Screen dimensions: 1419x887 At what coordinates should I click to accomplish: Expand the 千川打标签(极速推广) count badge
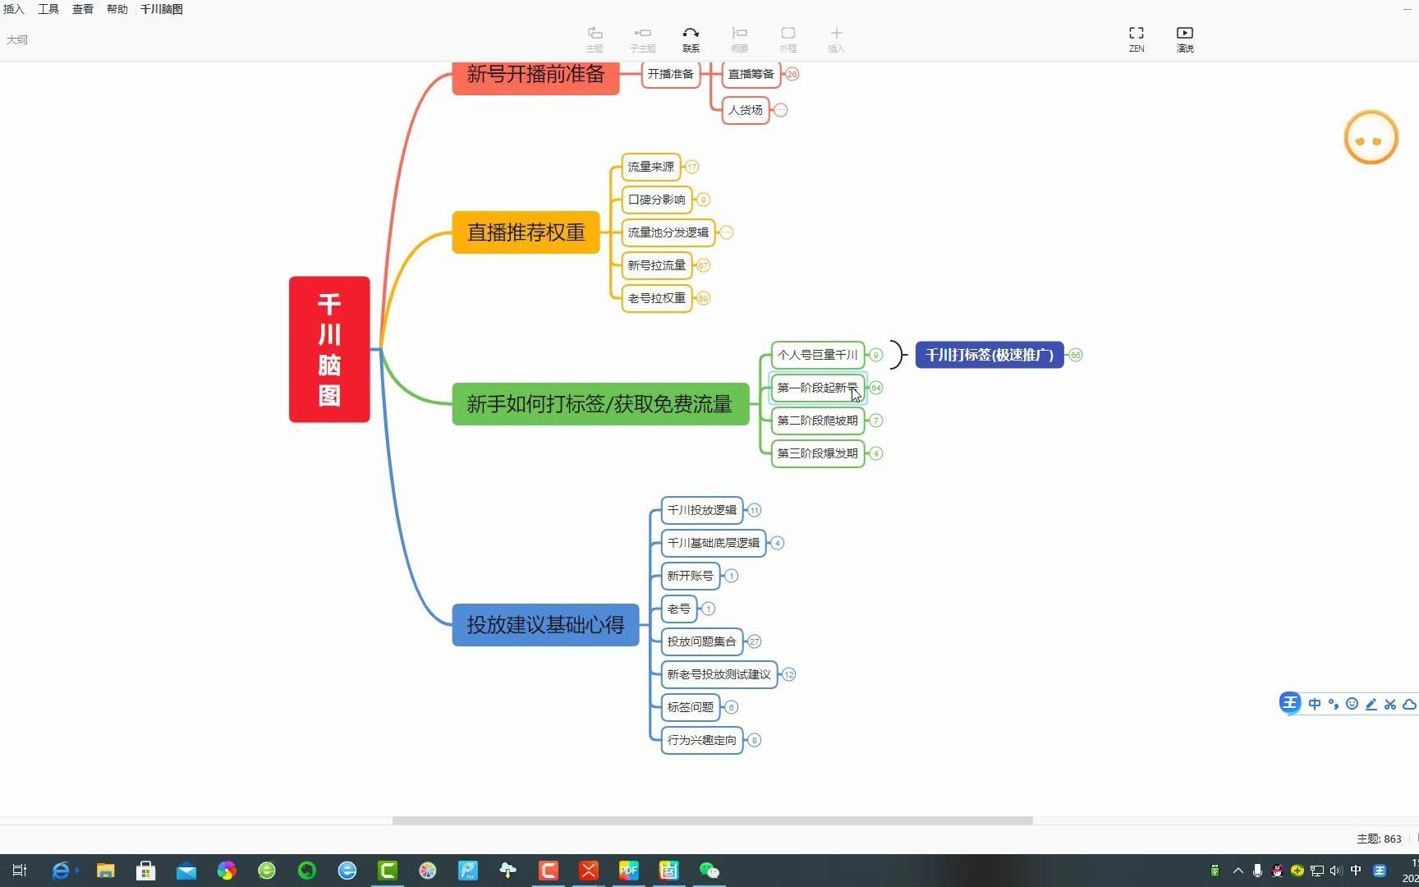coord(1076,355)
